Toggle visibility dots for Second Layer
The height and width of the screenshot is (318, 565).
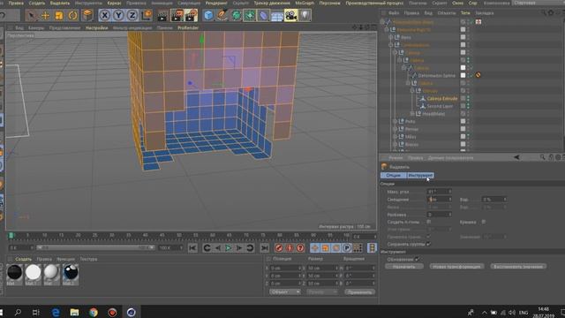tap(468, 106)
